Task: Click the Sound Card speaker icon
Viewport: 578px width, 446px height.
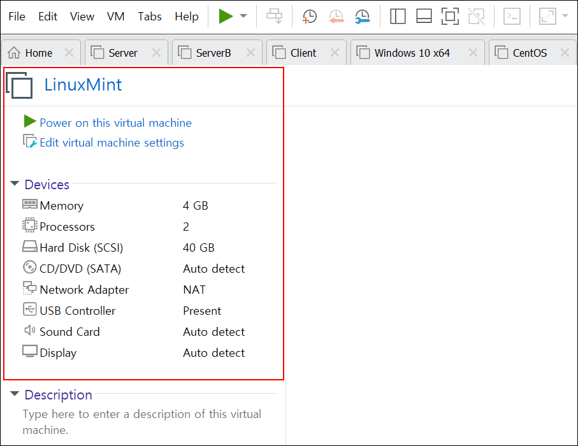Action: coord(30,330)
